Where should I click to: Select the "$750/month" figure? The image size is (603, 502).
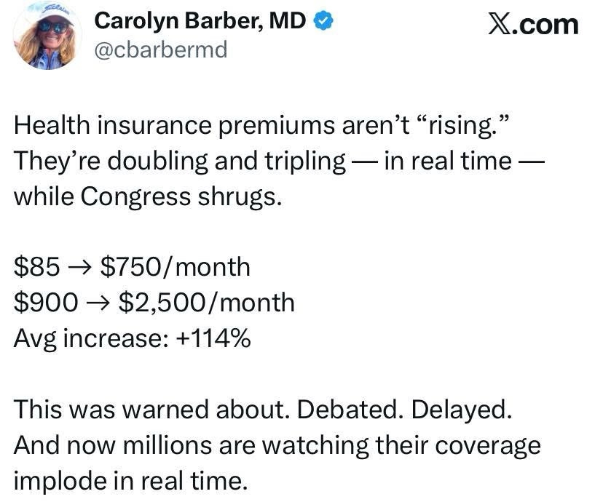pos(174,267)
